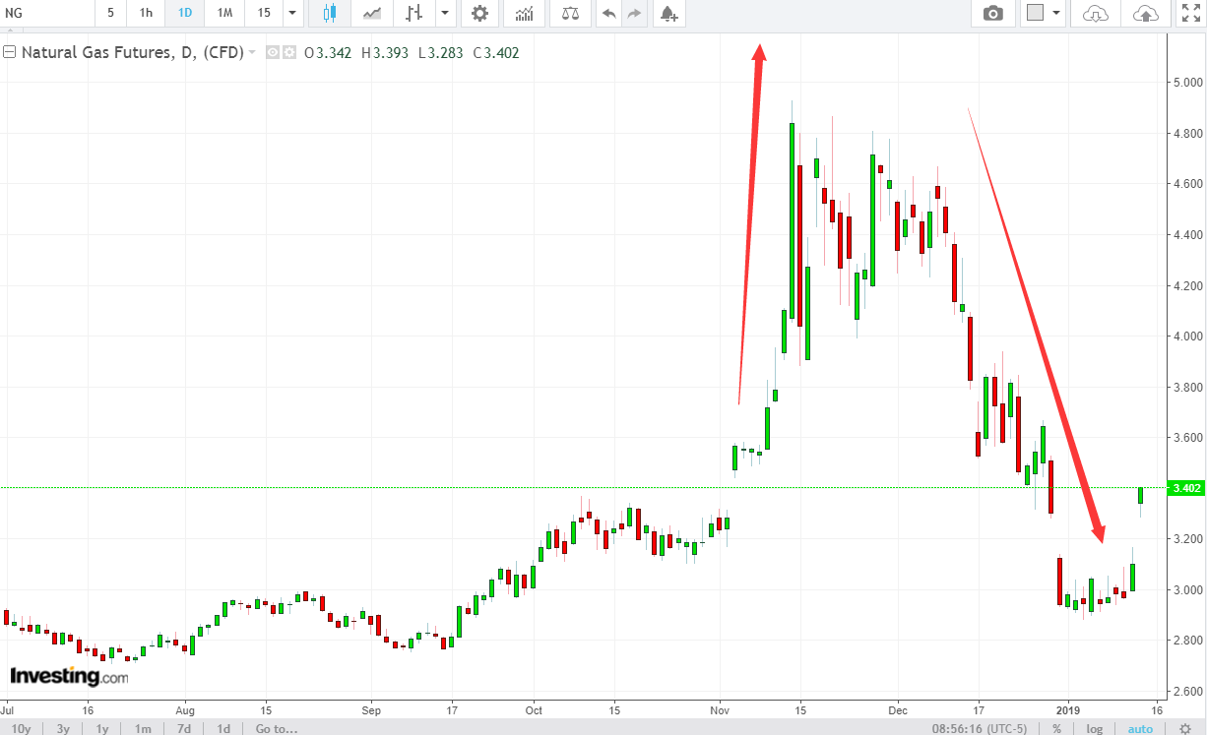Create a price alert bell
The image size is (1207, 735).
tap(668, 14)
